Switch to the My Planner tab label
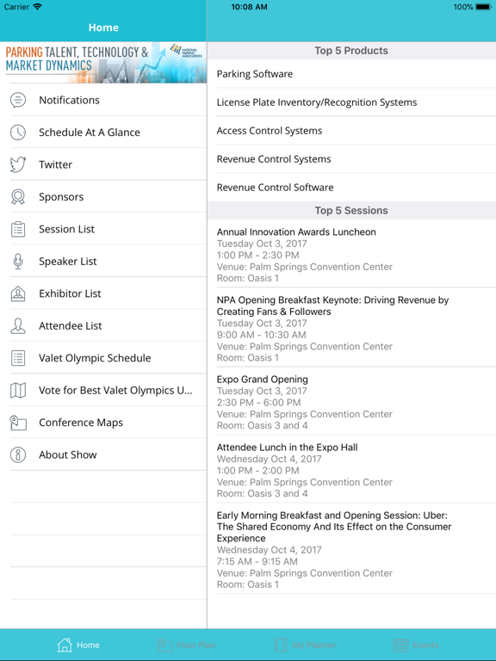Image resolution: width=496 pixels, height=661 pixels. coord(314,645)
